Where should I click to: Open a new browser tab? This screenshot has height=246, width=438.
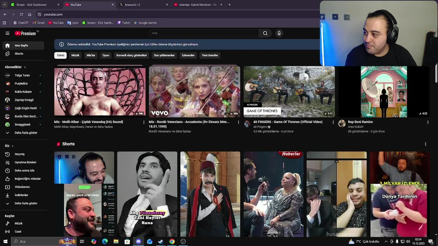(229, 5)
